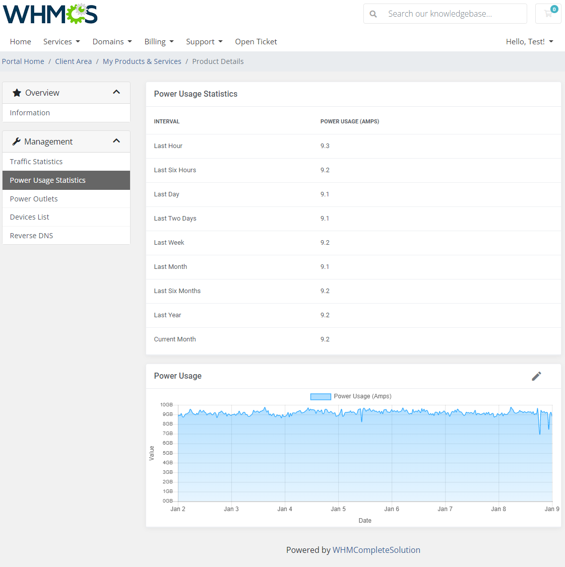Click Open Ticket in the navigation bar
565x567 pixels.
coord(256,42)
